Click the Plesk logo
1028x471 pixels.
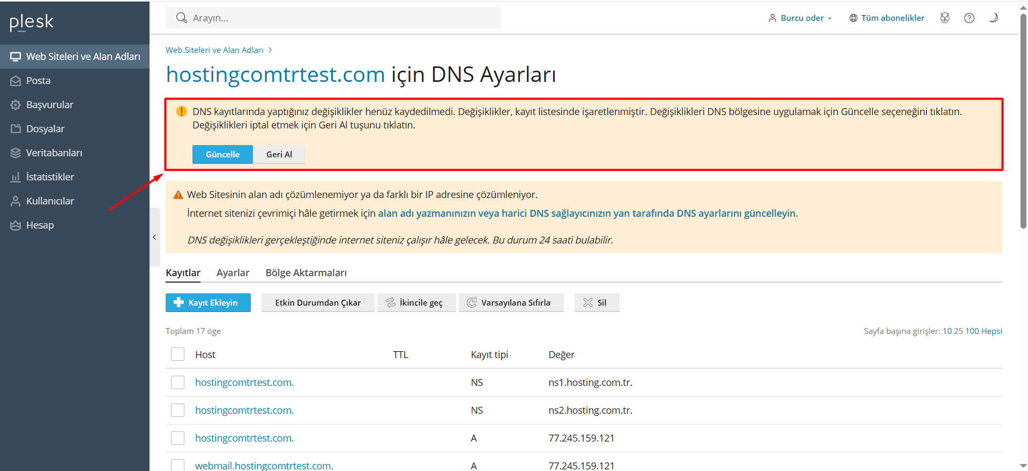(x=32, y=22)
